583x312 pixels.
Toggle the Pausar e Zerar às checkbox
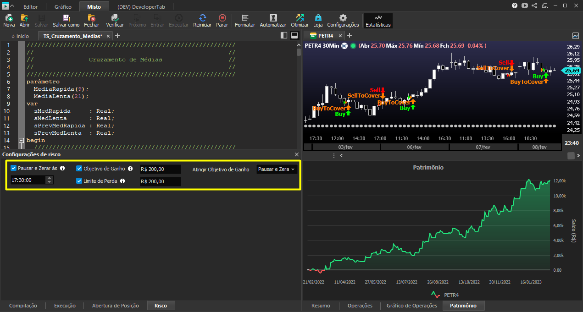[x=14, y=169]
